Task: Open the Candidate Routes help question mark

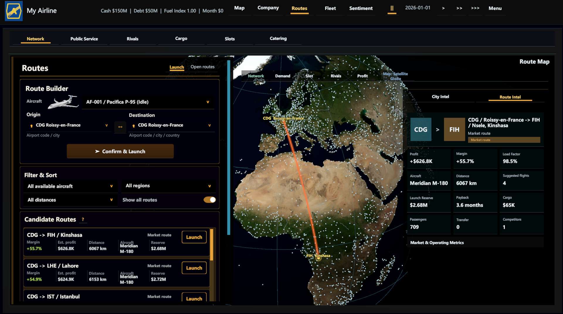Action: pyautogui.click(x=83, y=219)
